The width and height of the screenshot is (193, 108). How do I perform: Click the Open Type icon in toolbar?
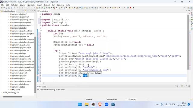pos(70,8)
